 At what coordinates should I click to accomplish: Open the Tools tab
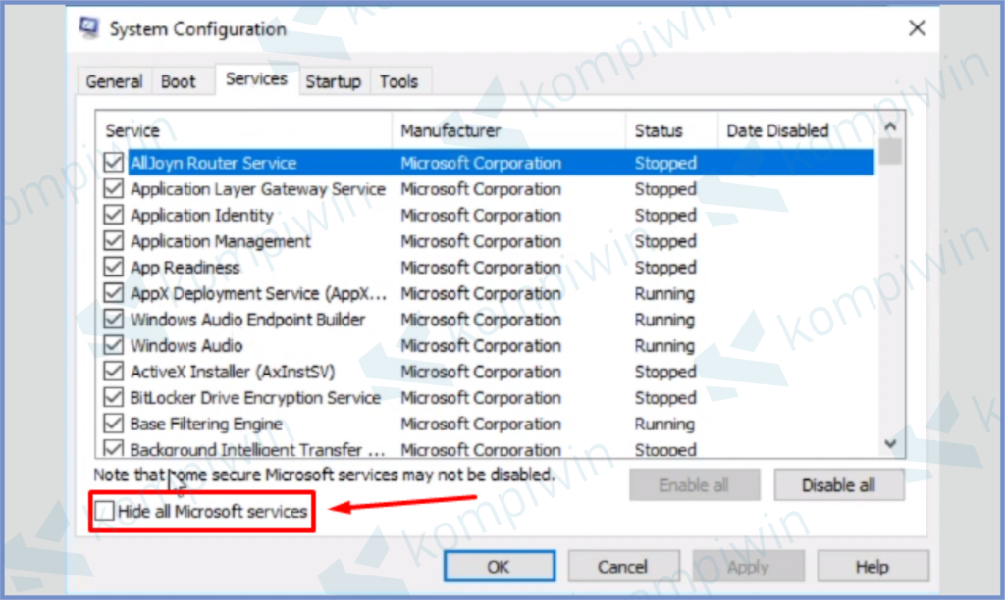point(399,81)
